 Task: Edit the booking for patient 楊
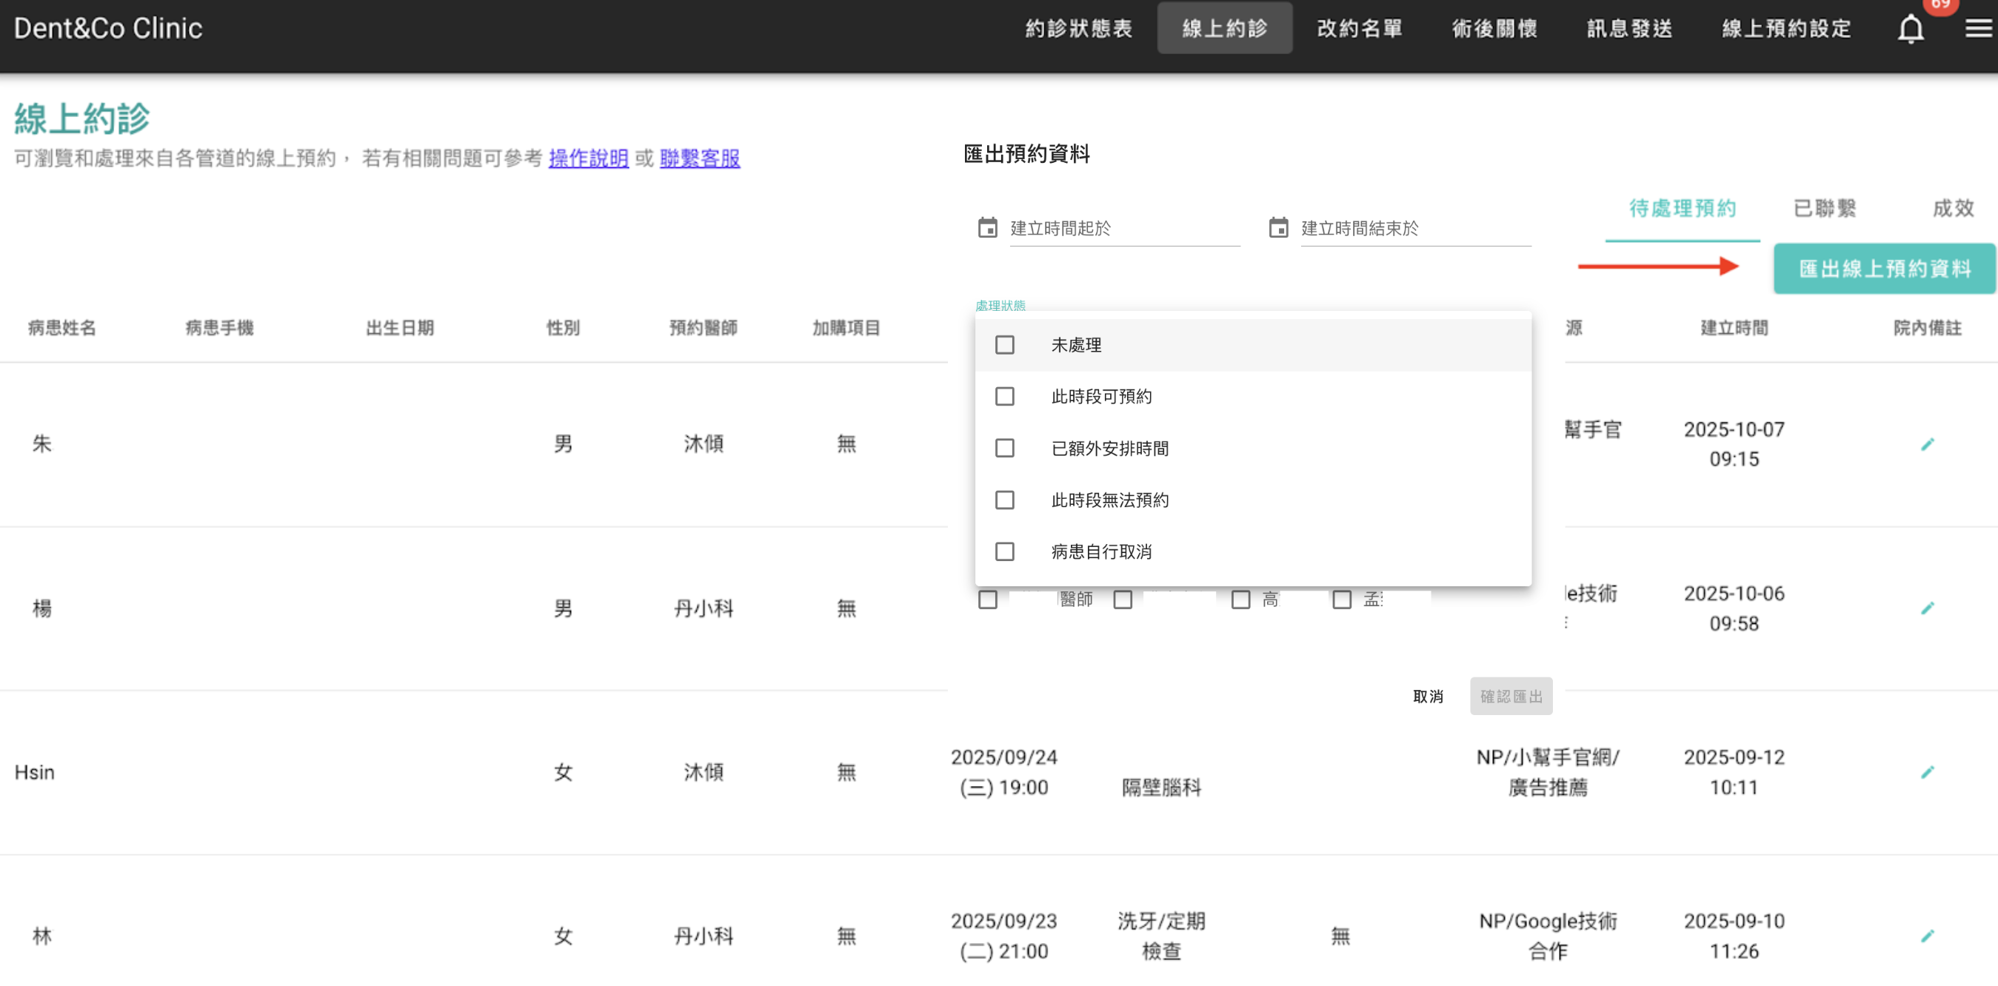(1929, 608)
